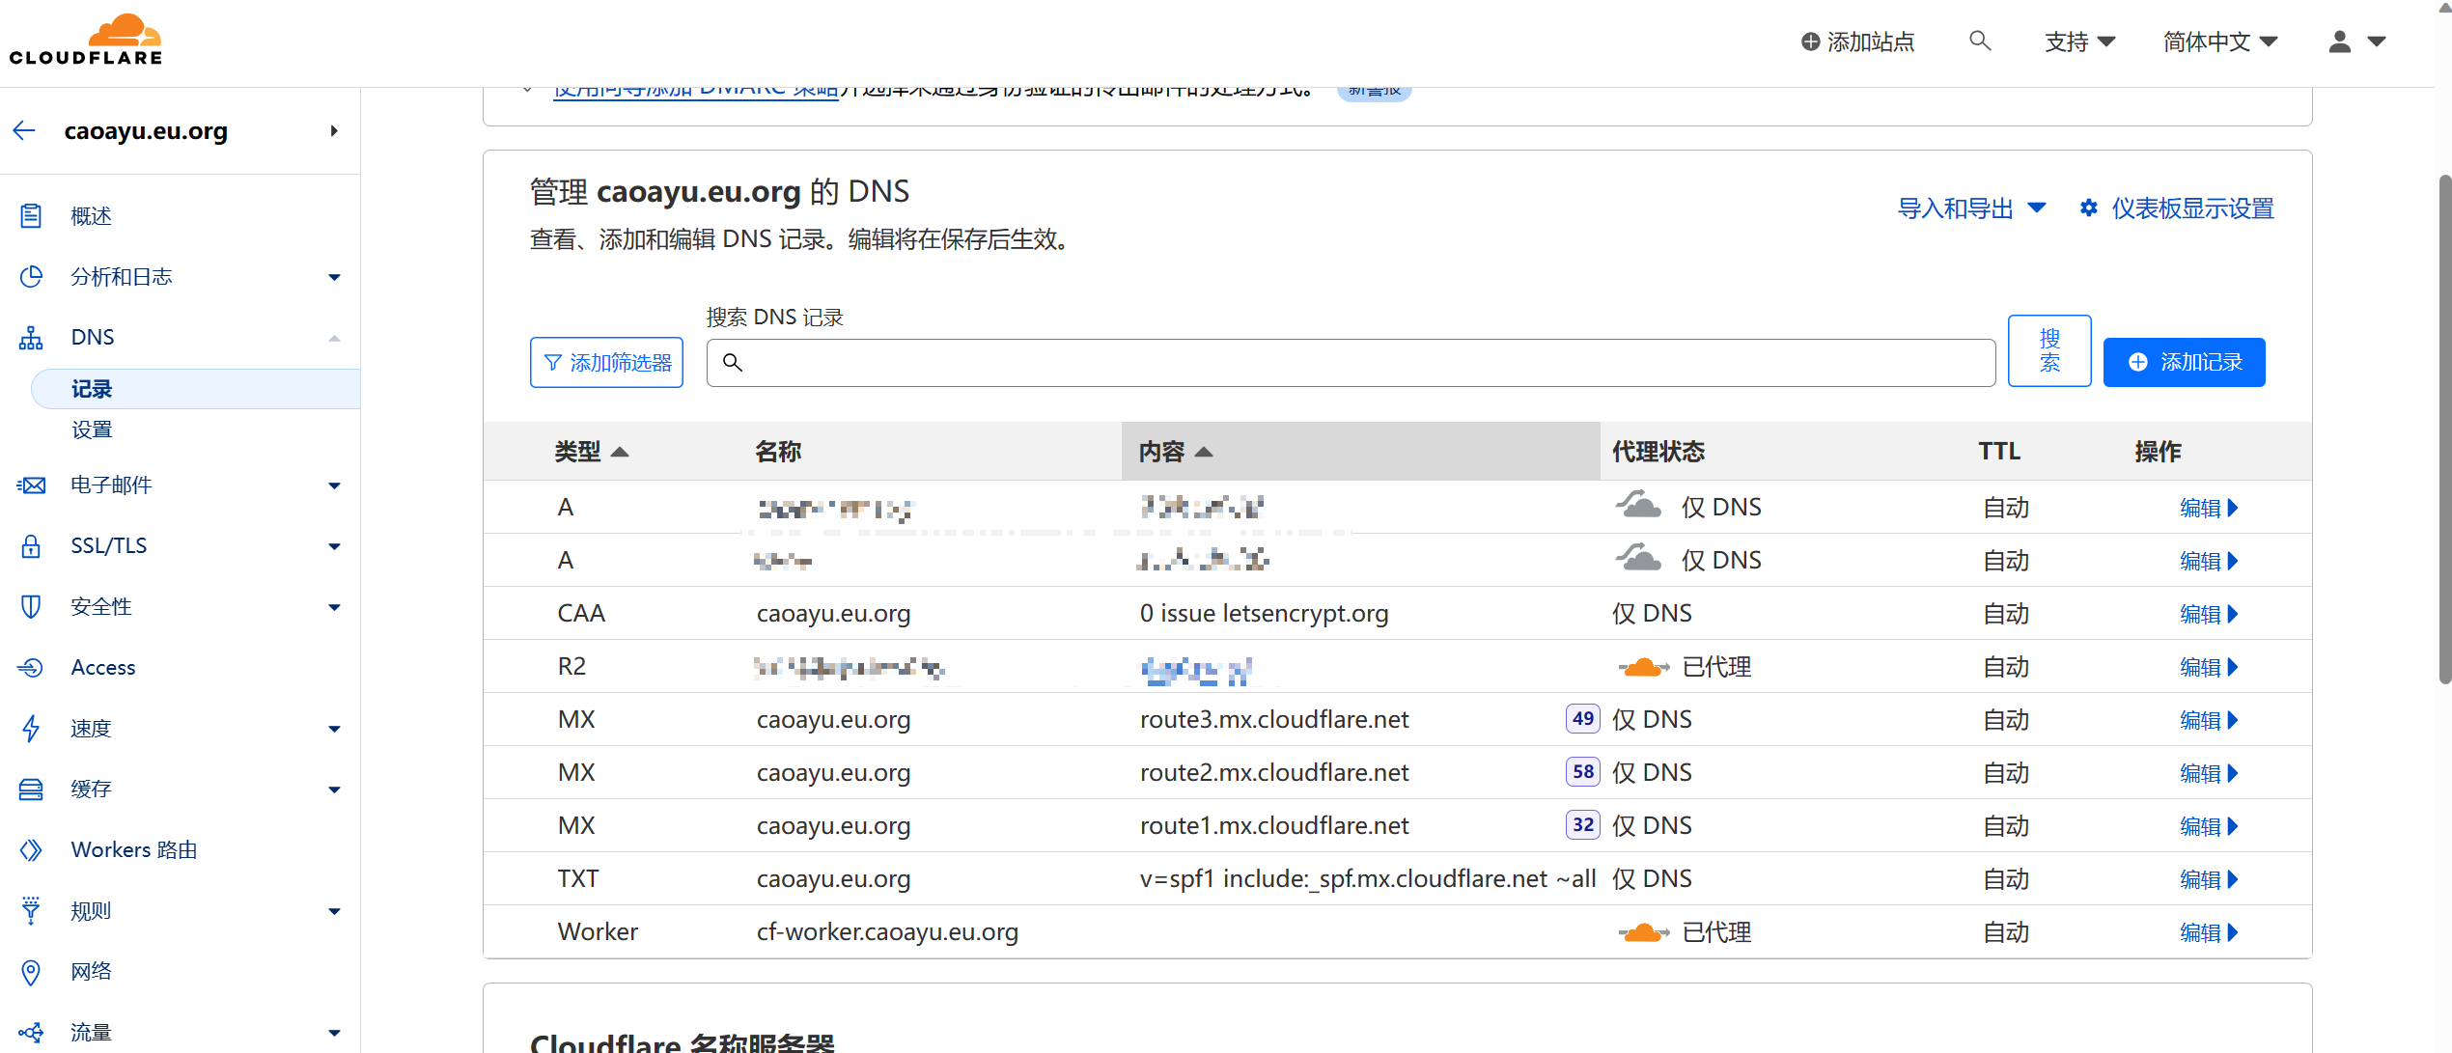2452x1053 pixels.
Task: Select 记录 under DNS in sidebar
Action: (x=196, y=389)
